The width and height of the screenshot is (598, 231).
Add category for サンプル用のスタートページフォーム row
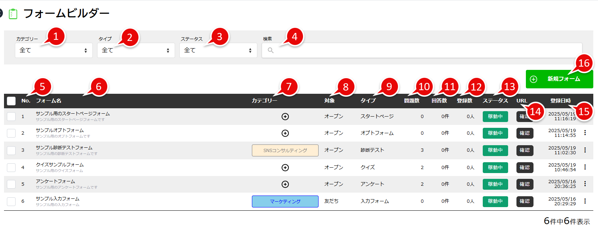[285, 117]
